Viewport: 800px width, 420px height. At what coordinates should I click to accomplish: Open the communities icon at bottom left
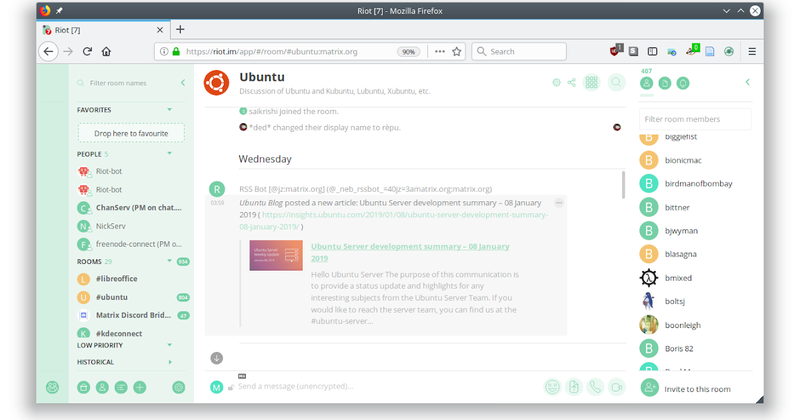point(52,387)
